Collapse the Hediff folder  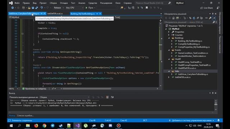169,59
